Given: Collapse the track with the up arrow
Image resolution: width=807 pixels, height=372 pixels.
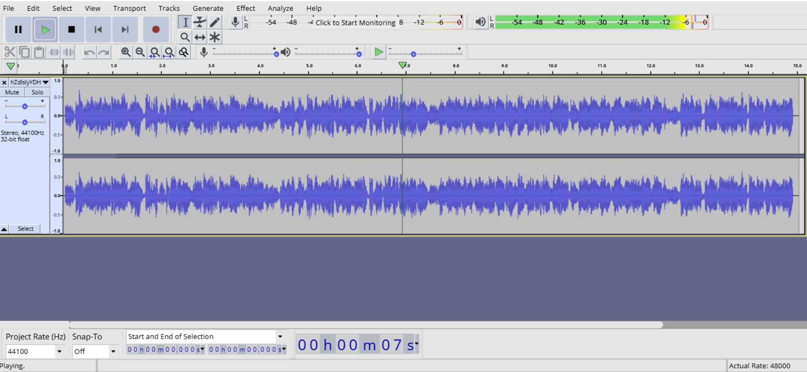Looking at the screenshot, I should point(4,229).
